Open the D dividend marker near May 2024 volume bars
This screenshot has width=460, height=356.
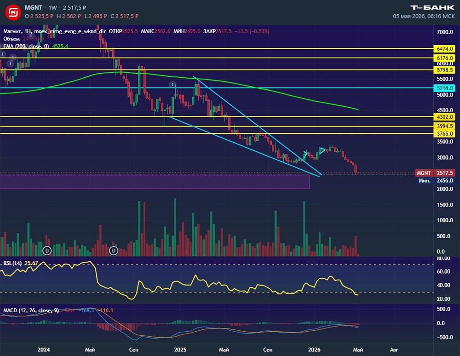click(x=114, y=251)
